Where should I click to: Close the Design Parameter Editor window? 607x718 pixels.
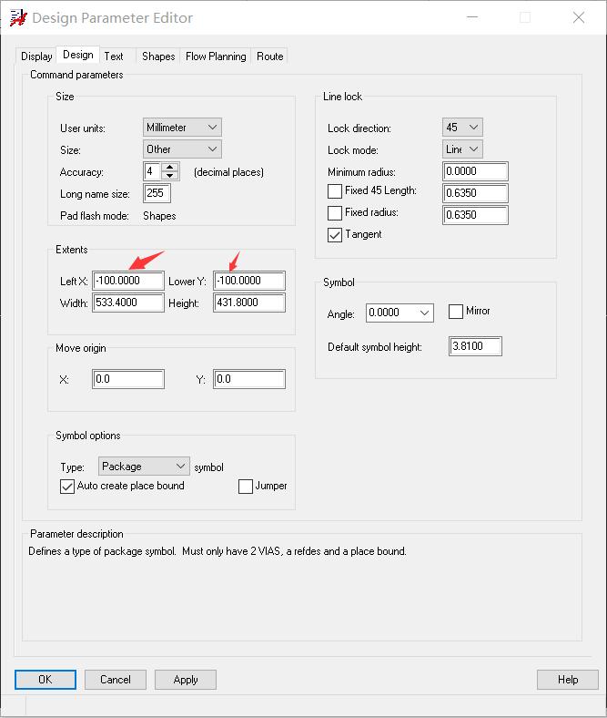pyautogui.click(x=579, y=18)
